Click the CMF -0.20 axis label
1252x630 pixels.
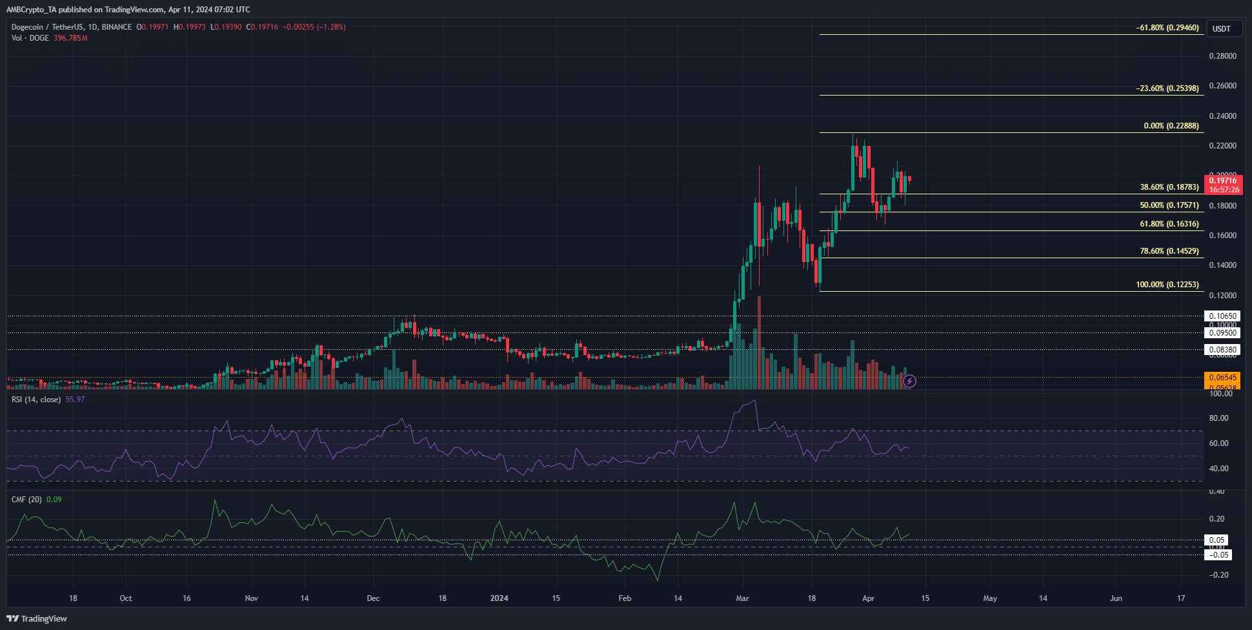pos(1218,575)
